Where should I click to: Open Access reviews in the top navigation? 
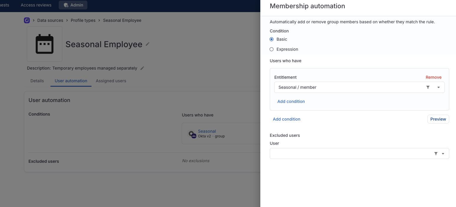click(x=36, y=5)
